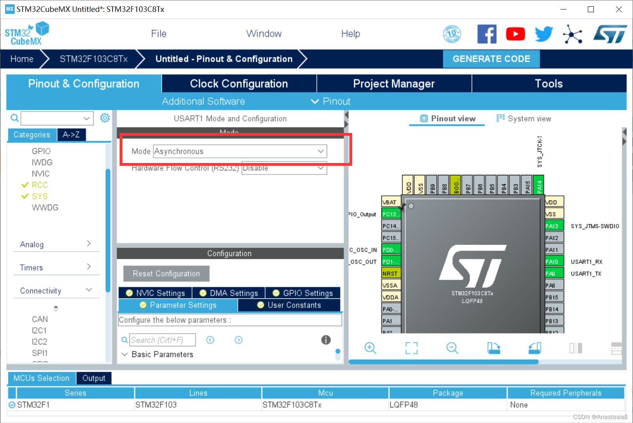The height and width of the screenshot is (423, 633).
Task: Click the categories list vertical scrollbar
Action: click(x=108, y=230)
